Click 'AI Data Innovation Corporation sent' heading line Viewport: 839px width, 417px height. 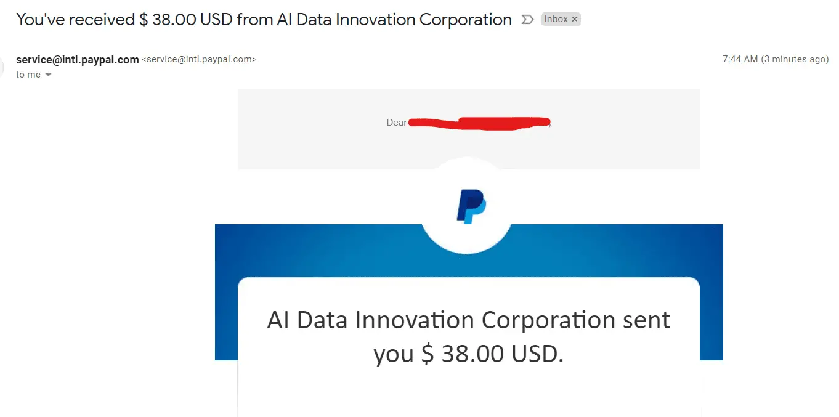pos(469,320)
